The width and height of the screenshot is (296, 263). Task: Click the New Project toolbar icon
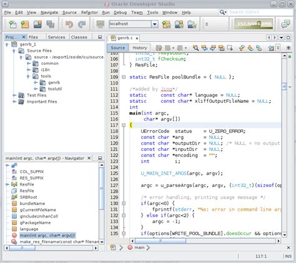pyautogui.click(x=25, y=24)
